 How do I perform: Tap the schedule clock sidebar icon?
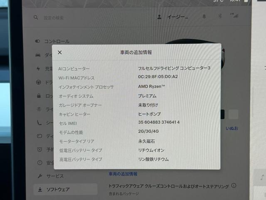[39, 150]
